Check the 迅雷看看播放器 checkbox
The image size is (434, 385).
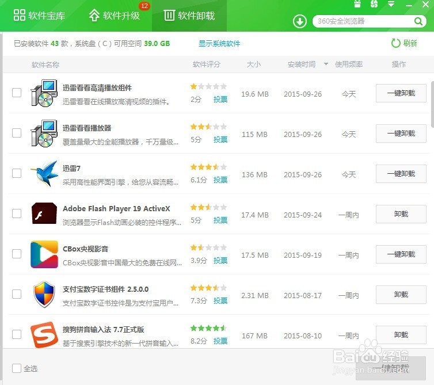pos(17,133)
